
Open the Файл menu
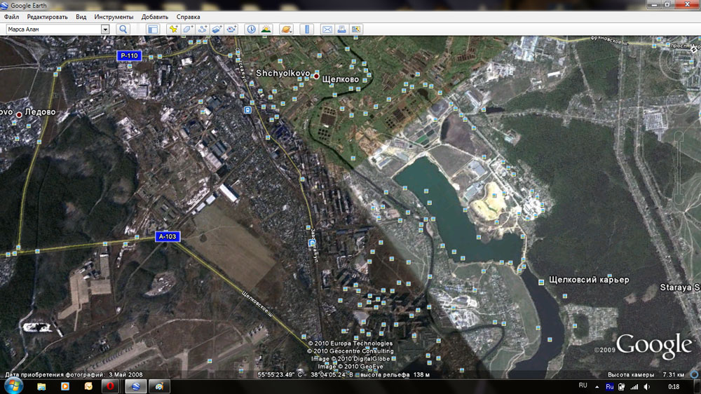[x=12, y=17]
